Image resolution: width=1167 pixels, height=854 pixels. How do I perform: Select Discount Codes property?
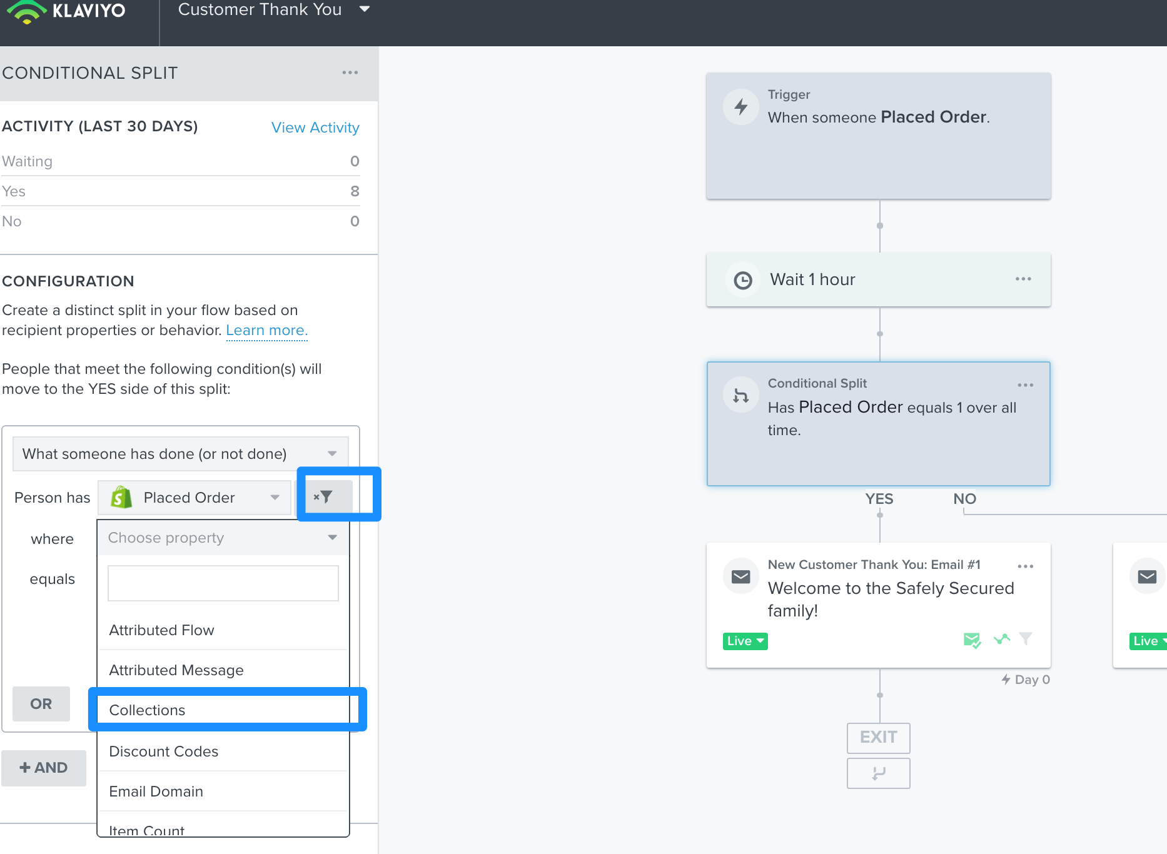click(x=223, y=751)
